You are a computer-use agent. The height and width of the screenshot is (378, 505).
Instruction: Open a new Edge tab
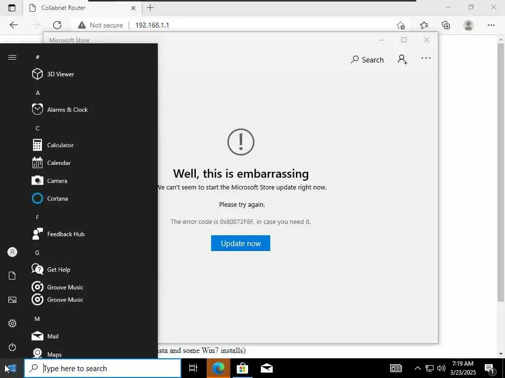point(150,8)
